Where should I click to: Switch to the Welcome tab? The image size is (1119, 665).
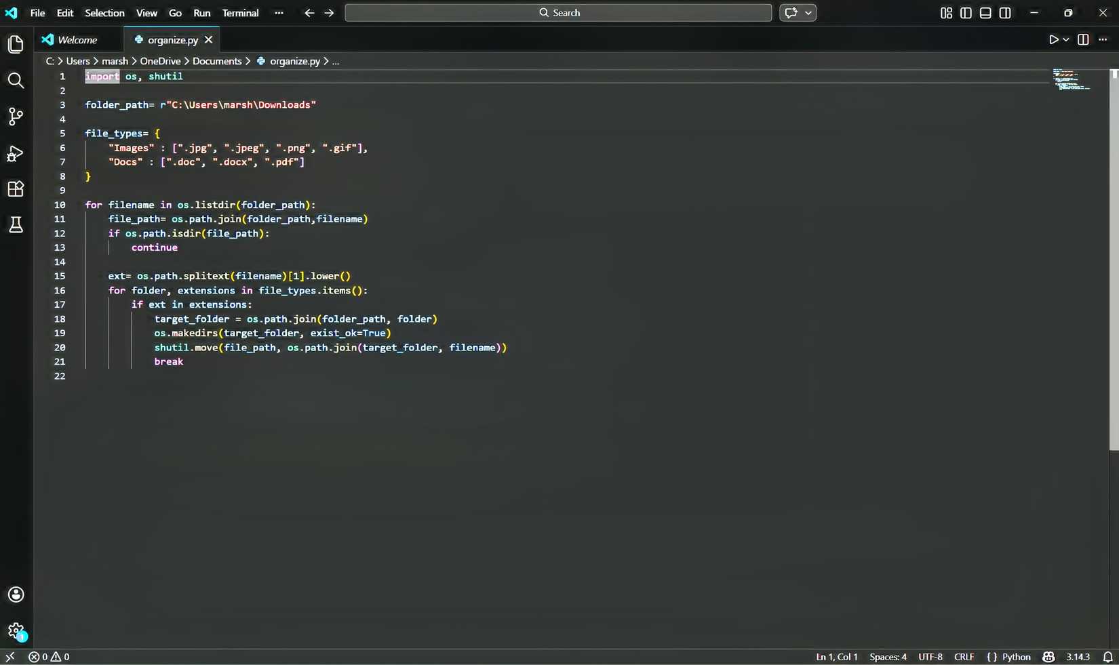click(x=79, y=40)
